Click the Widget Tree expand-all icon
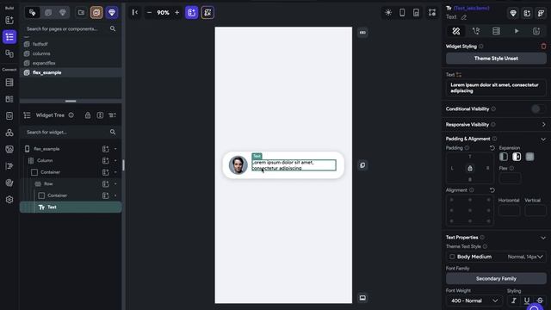551x310 pixels. click(x=100, y=115)
